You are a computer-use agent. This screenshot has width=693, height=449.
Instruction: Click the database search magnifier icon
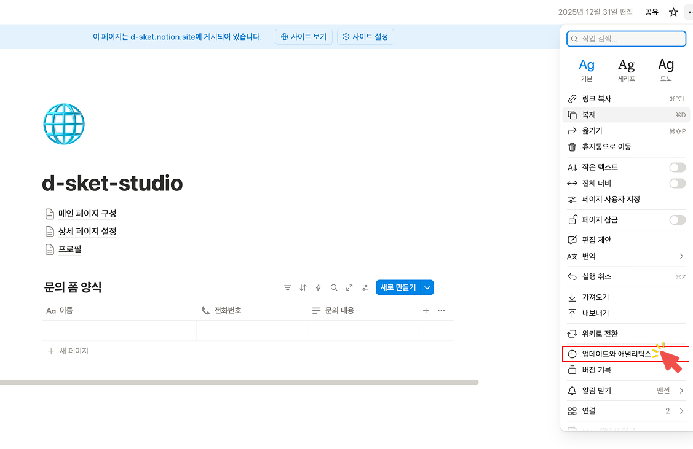(334, 287)
